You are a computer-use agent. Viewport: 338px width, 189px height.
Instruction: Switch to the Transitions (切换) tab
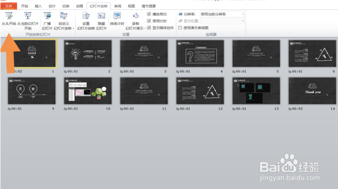pyautogui.click(x=66, y=6)
